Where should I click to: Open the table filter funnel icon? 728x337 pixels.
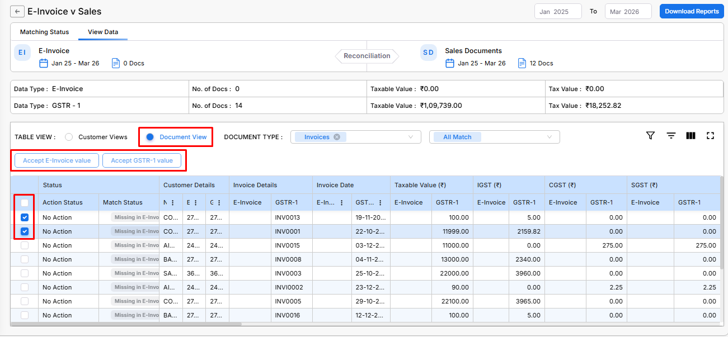pos(650,136)
